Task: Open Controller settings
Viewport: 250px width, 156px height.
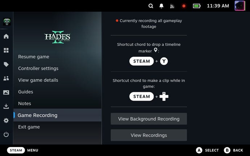Action: (x=57, y=68)
